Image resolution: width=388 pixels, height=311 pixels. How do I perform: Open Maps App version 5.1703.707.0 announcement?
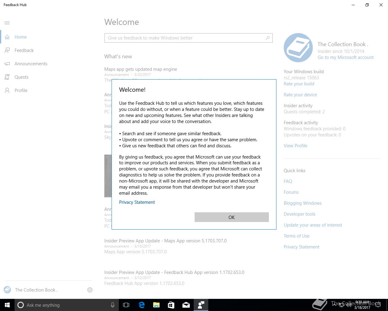coord(166,241)
